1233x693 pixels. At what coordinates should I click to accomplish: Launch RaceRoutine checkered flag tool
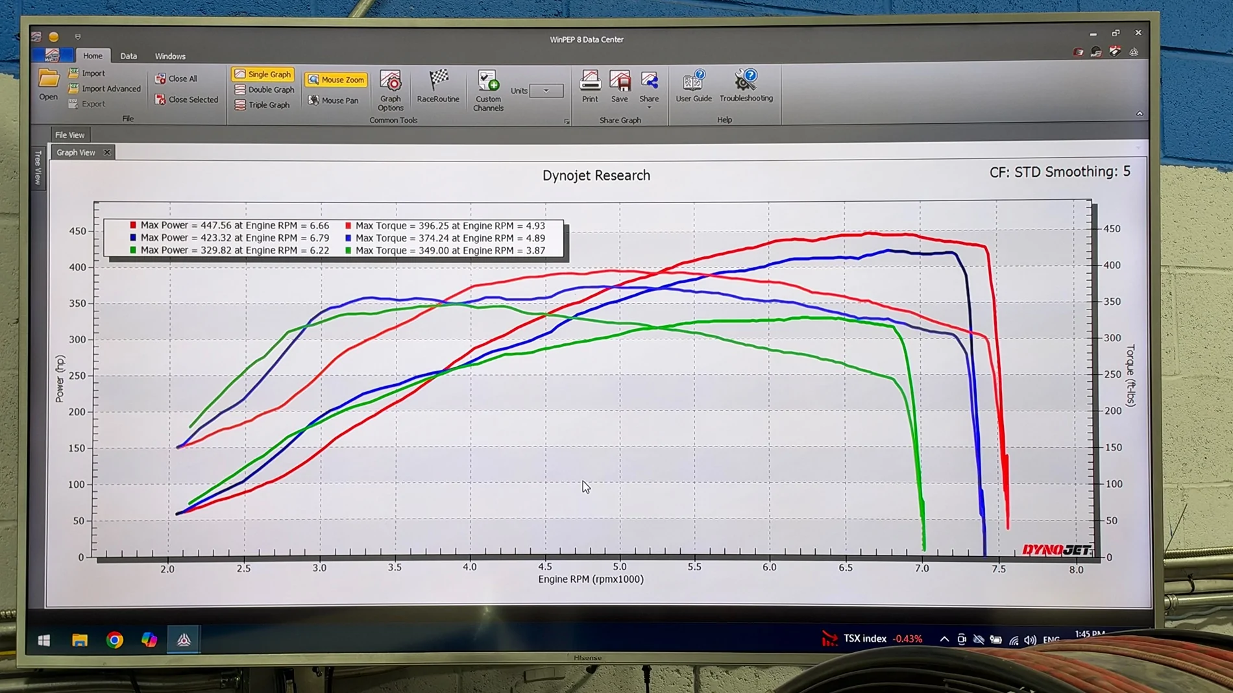(438, 86)
